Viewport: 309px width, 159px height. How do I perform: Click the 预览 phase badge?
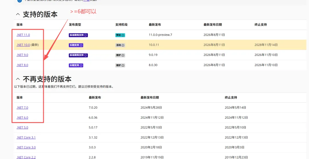(120, 35)
